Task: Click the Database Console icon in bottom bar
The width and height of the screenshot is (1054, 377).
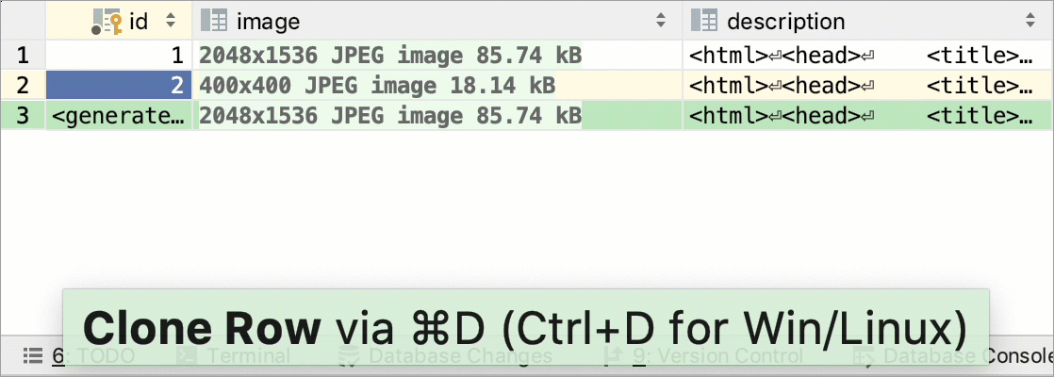Action: (x=864, y=357)
